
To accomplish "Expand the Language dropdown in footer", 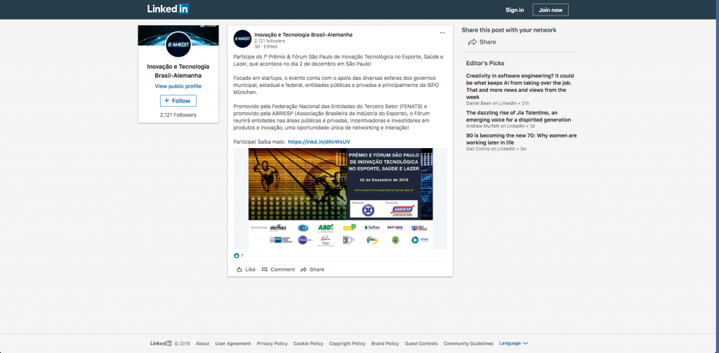I will (513, 343).
